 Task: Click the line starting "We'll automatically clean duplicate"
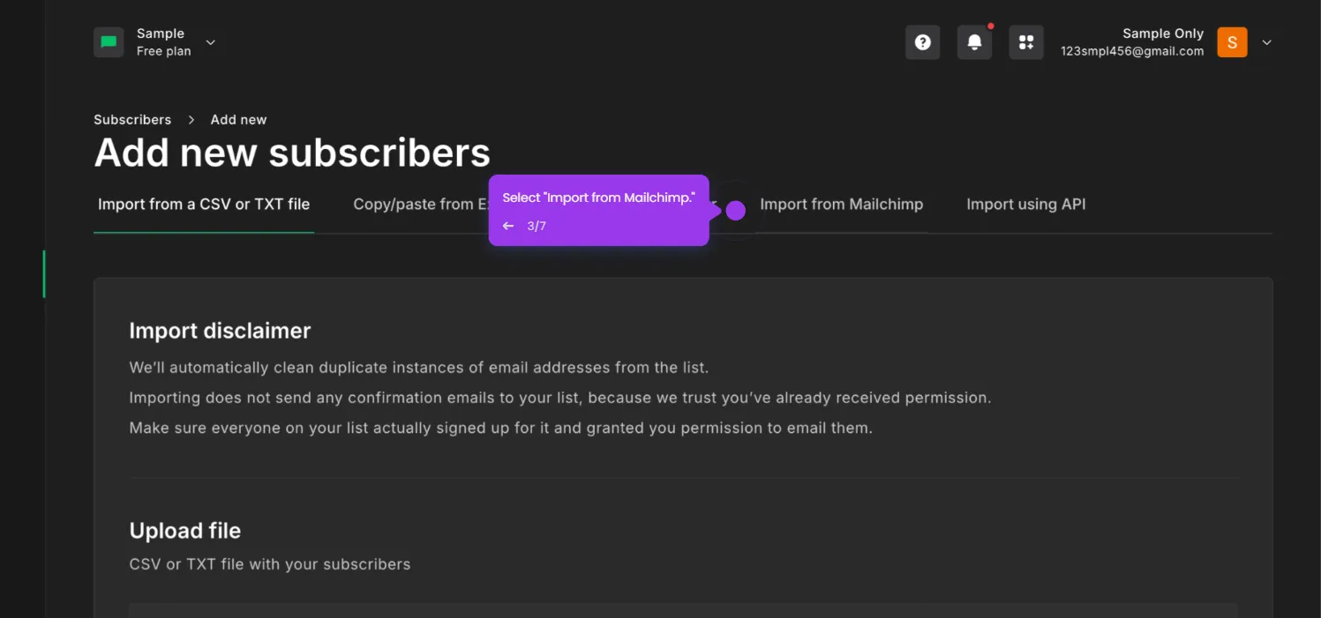[419, 368]
